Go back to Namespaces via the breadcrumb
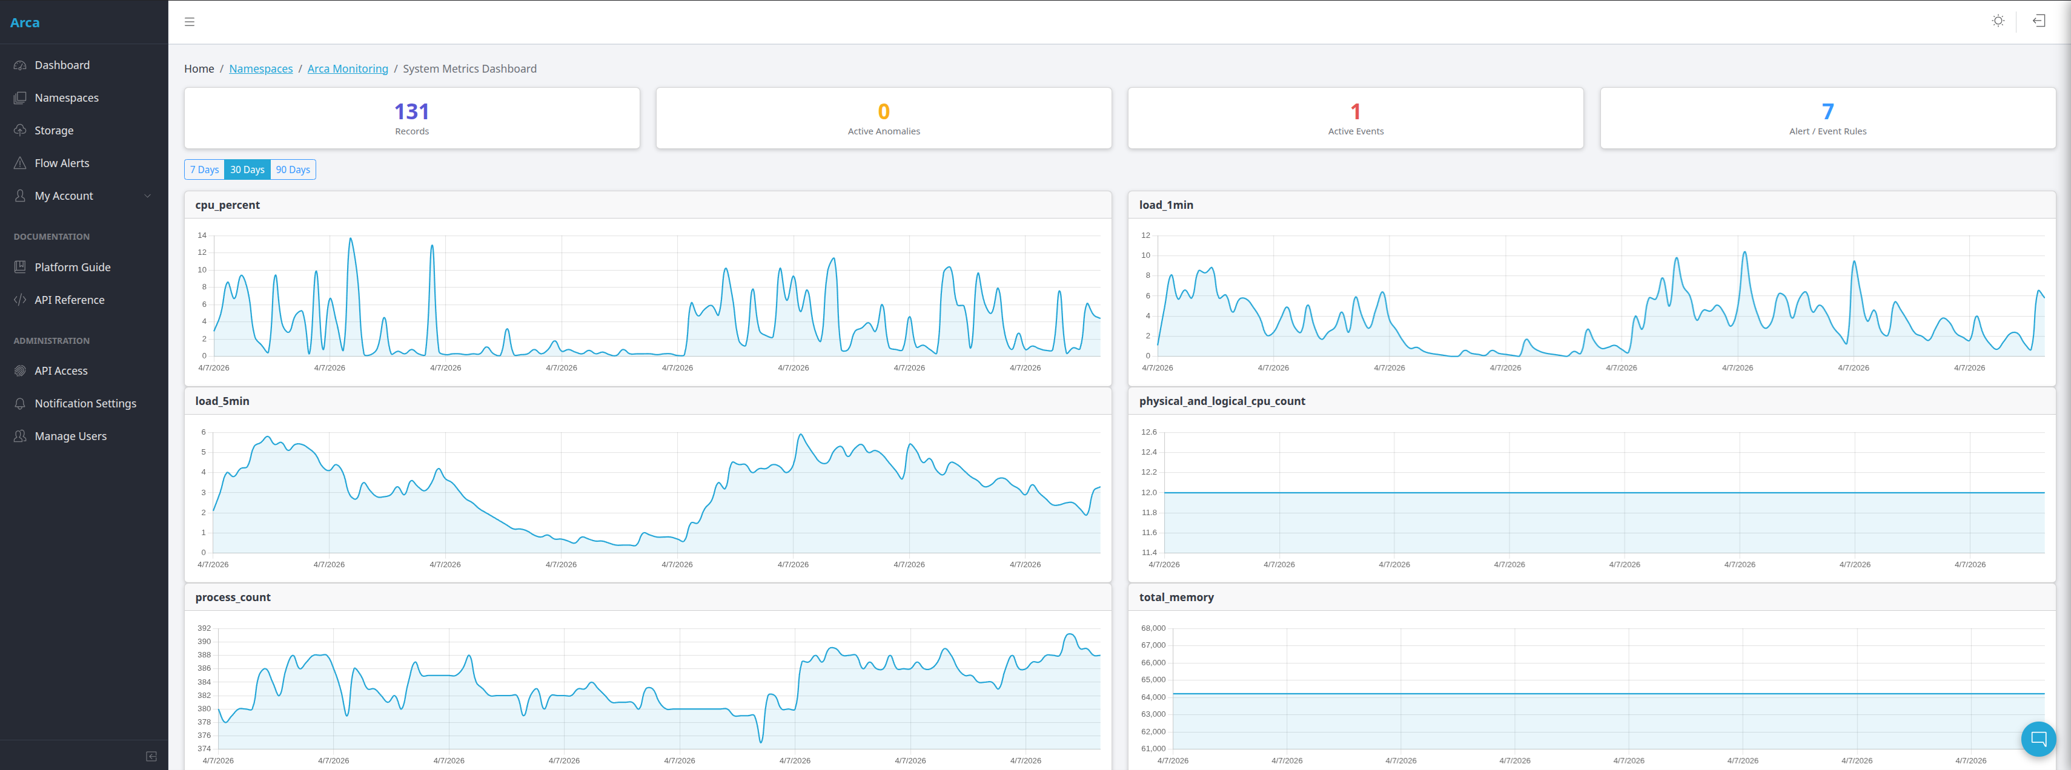 pyautogui.click(x=260, y=68)
